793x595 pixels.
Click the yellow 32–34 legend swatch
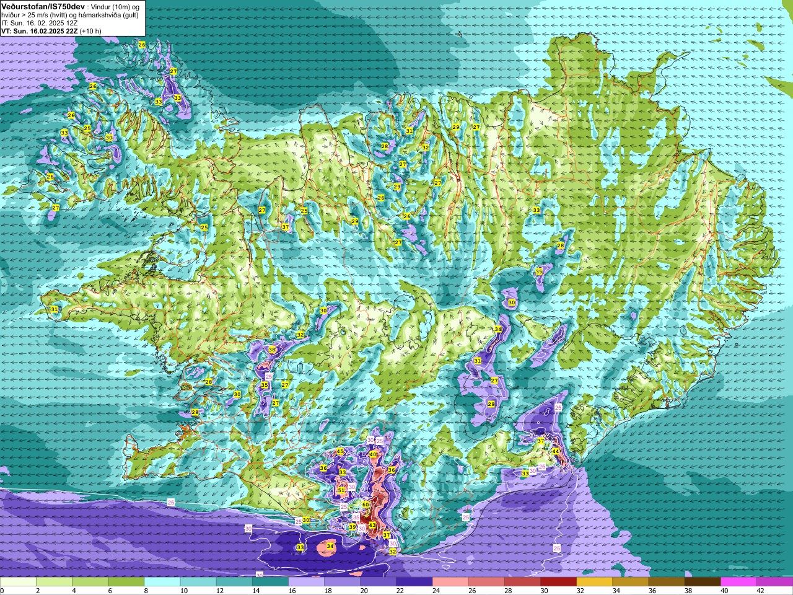tap(595, 582)
